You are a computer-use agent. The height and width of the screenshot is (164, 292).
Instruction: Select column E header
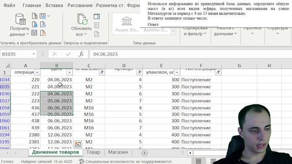[x=161, y=66]
